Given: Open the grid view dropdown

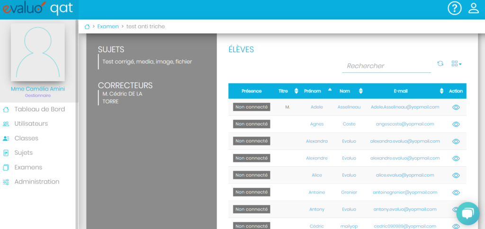Looking at the screenshot, I should click(456, 63).
